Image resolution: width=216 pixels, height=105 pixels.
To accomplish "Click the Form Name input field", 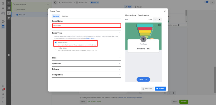I will click(x=86, y=26).
